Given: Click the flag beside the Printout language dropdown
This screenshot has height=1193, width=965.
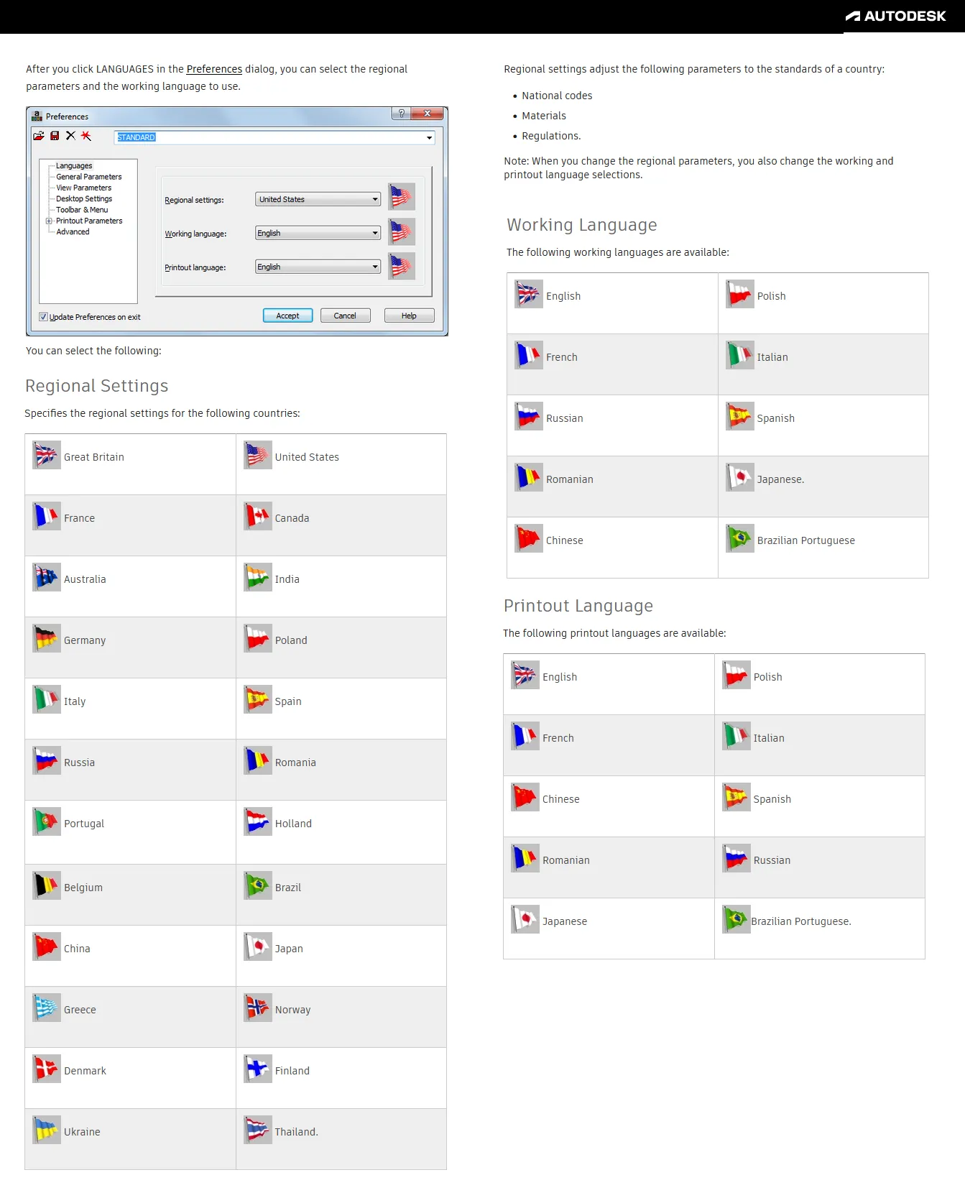Looking at the screenshot, I should (402, 266).
